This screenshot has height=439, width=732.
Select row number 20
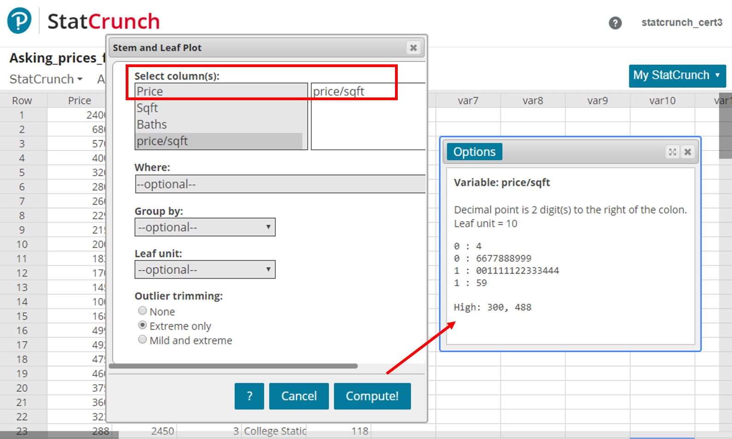pos(22,388)
